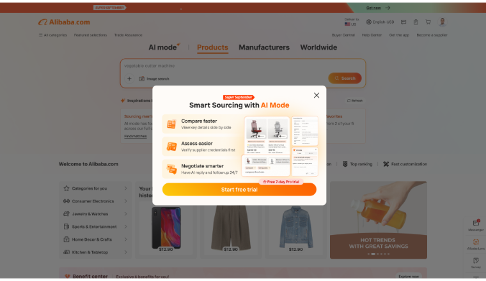Select the Products tab
Viewport: 486px width, 281px height.
coord(212,47)
